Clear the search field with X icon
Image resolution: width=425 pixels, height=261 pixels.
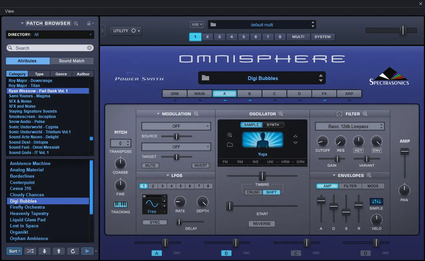[x=89, y=48]
